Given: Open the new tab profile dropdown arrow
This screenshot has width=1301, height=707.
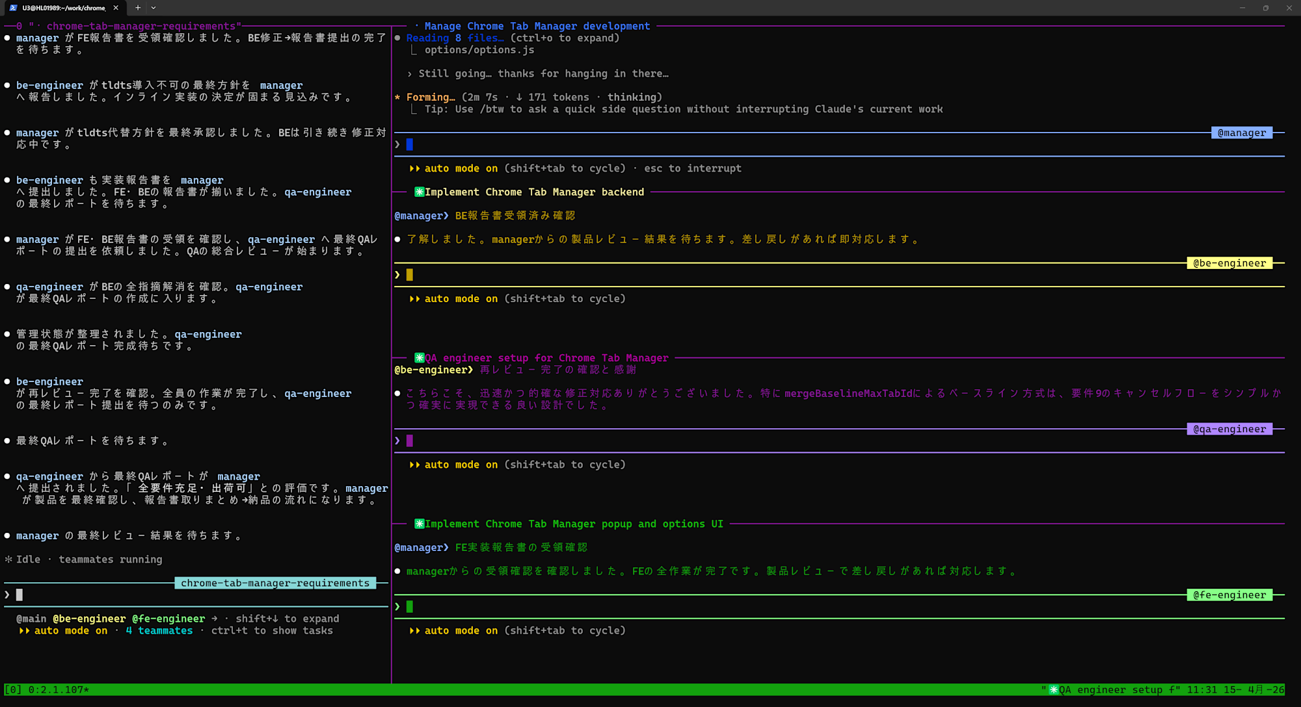Looking at the screenshot, I should tap(154, 8).
